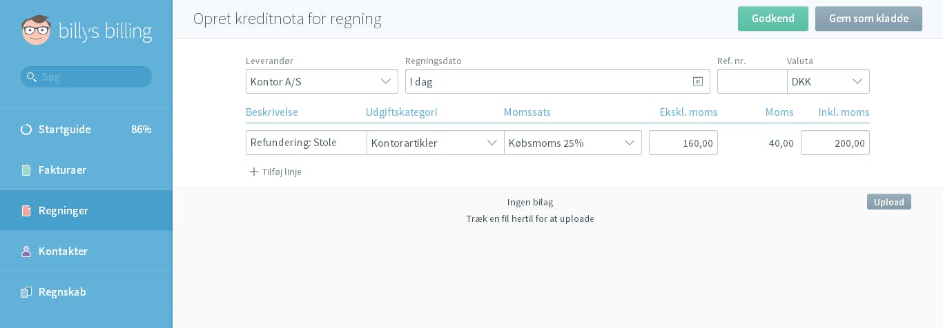943x328 pixels.
Task: Open the Købsmoms 25% dropdown
Action: pos(573,143)
